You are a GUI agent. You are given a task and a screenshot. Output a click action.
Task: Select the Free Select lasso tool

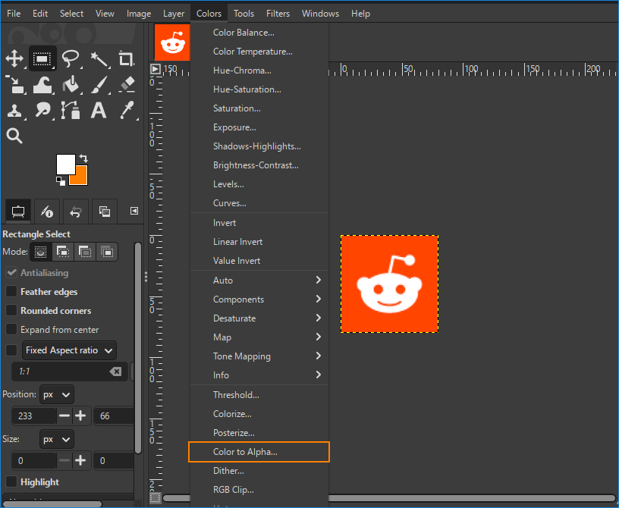tap(71, 59)
